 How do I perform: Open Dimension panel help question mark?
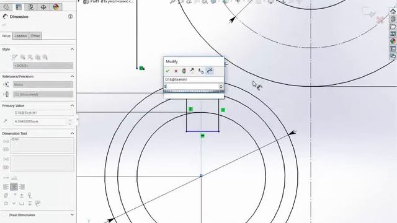tap(70, 17)
